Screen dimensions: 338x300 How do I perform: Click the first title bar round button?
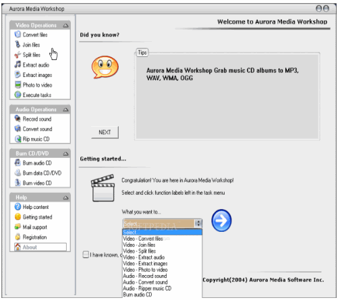pos(319,9)
